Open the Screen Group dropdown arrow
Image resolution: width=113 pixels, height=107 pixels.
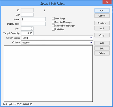point(91,38)
